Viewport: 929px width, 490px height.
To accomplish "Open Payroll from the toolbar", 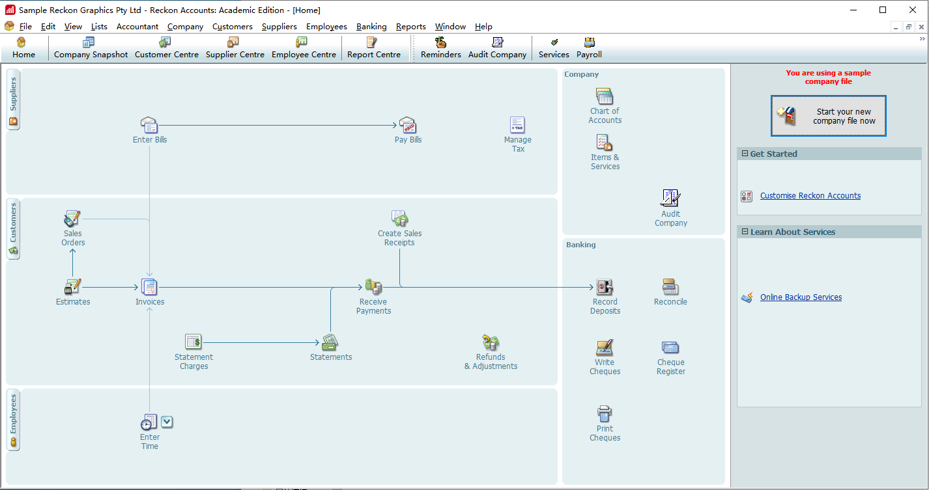I will [x=589, y=48].
